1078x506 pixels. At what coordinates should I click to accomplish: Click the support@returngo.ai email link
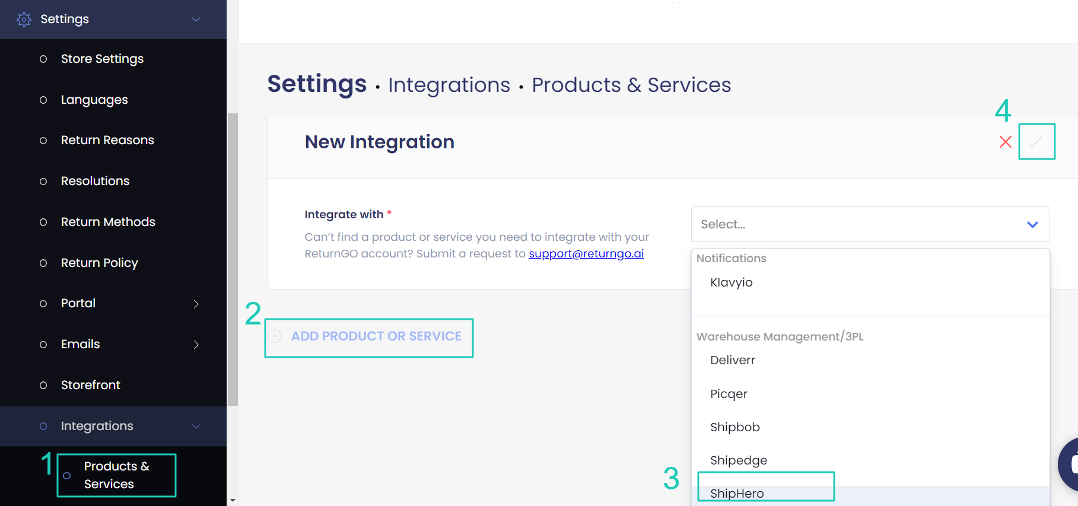coord(586,254)
